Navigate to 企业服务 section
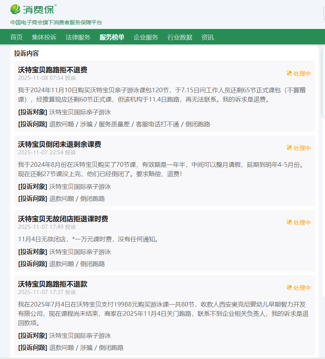This screenshot has width=325, height=359. point(146,37)
